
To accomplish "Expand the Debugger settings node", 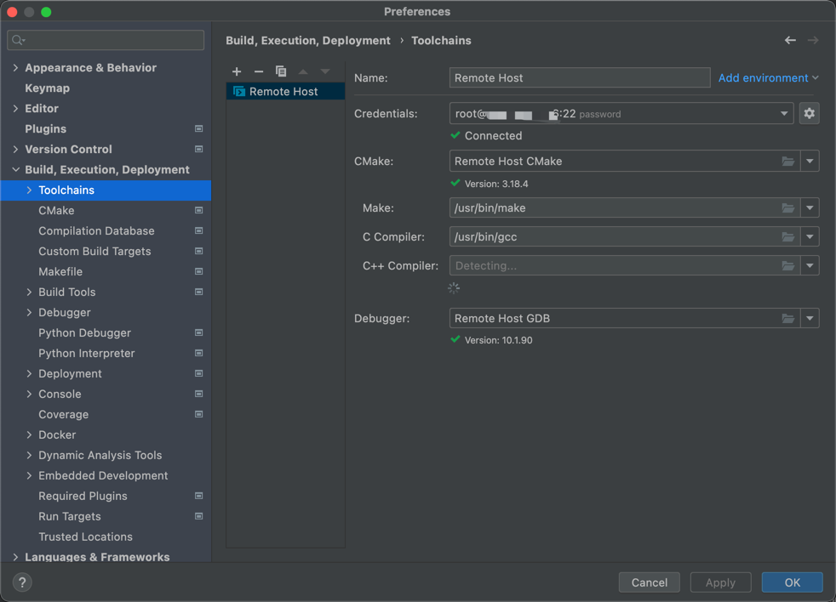I will coord(29,313).
